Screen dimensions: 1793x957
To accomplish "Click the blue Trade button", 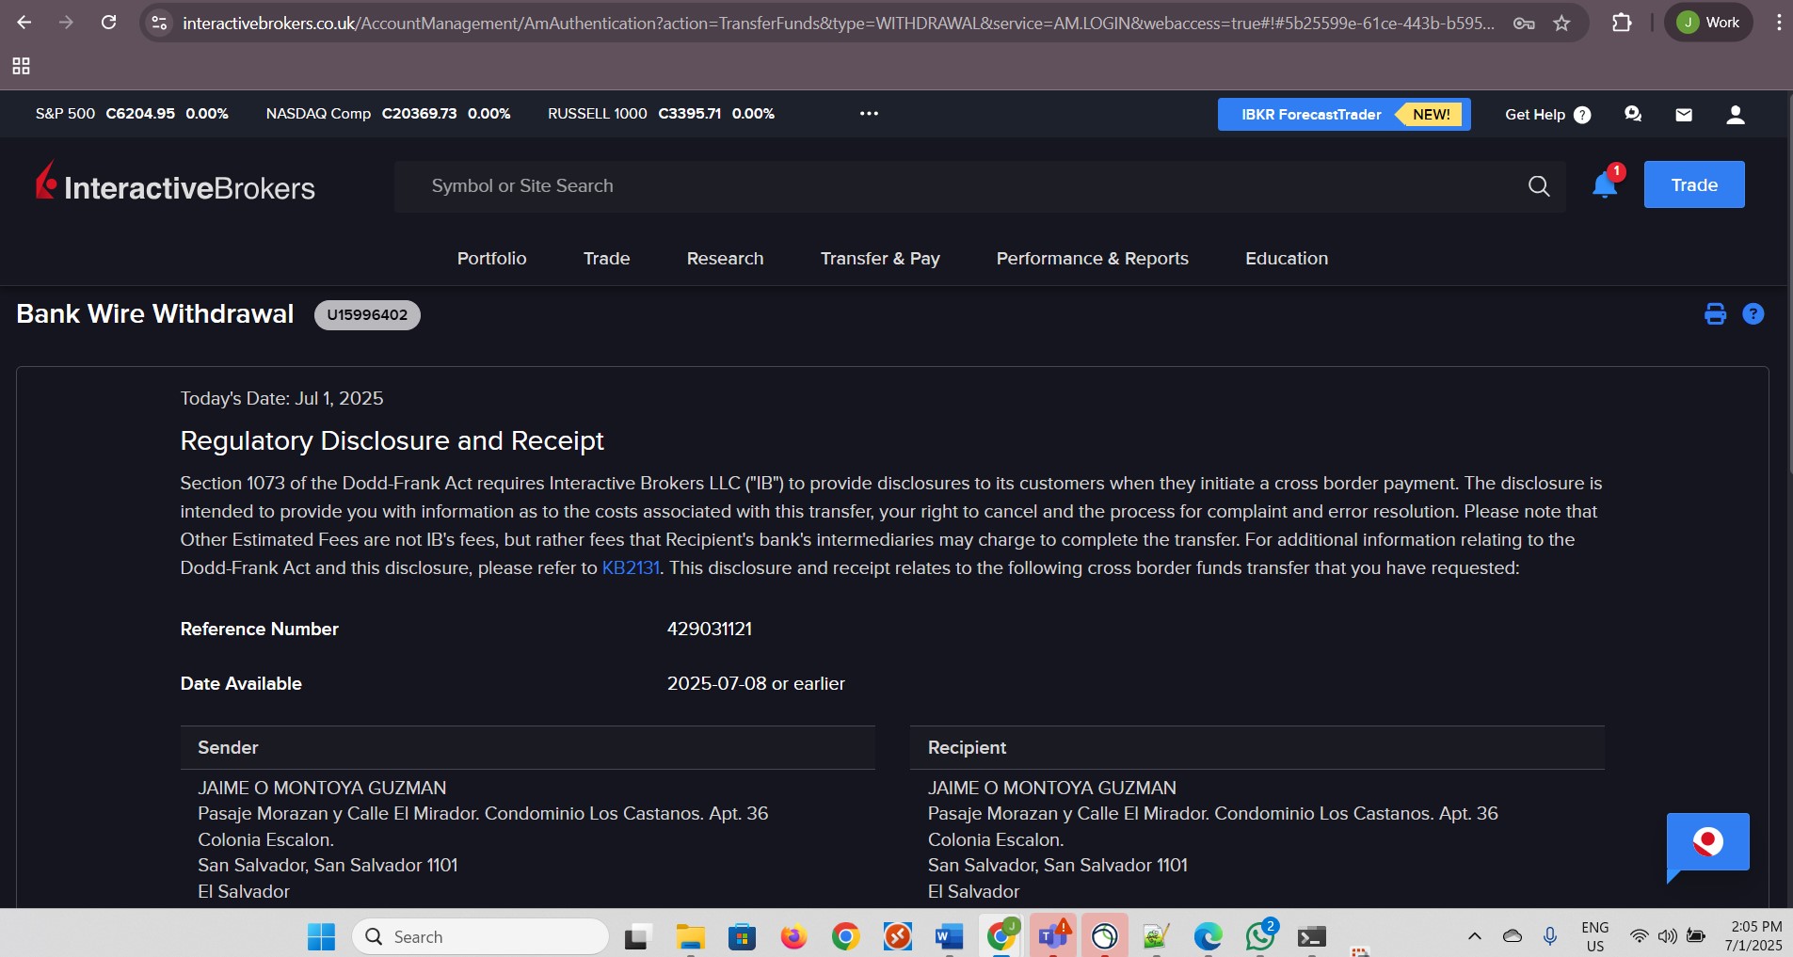I will click(x=1694, y=184).
